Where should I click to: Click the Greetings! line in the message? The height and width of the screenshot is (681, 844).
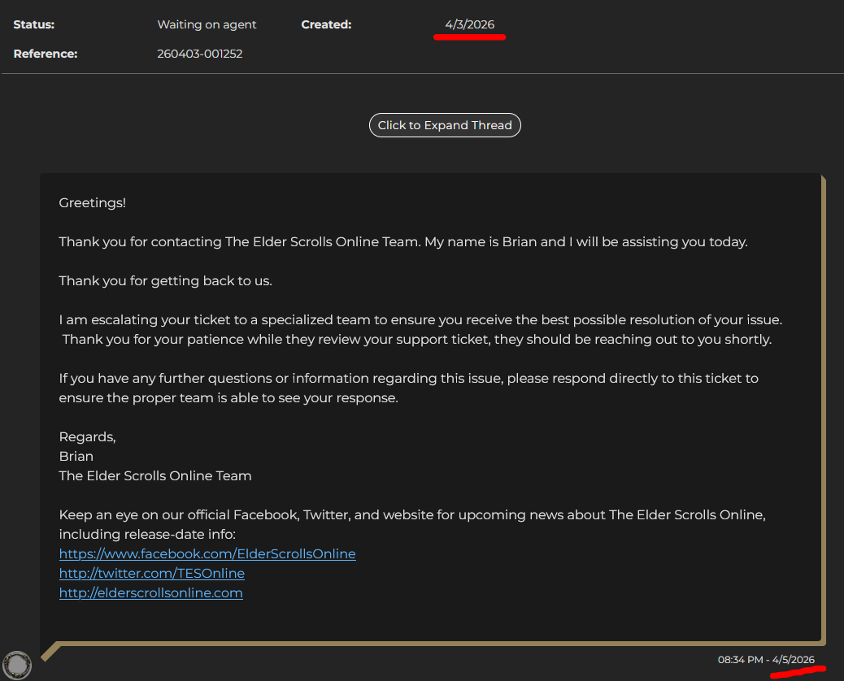pyautogui.click(x=92, y=203)
